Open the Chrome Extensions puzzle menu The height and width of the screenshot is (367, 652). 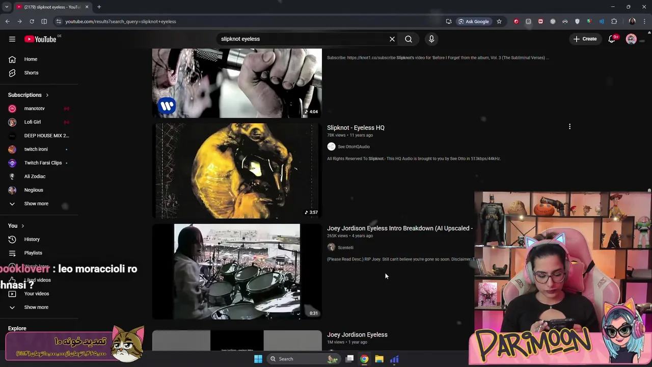tap(614, 21)
